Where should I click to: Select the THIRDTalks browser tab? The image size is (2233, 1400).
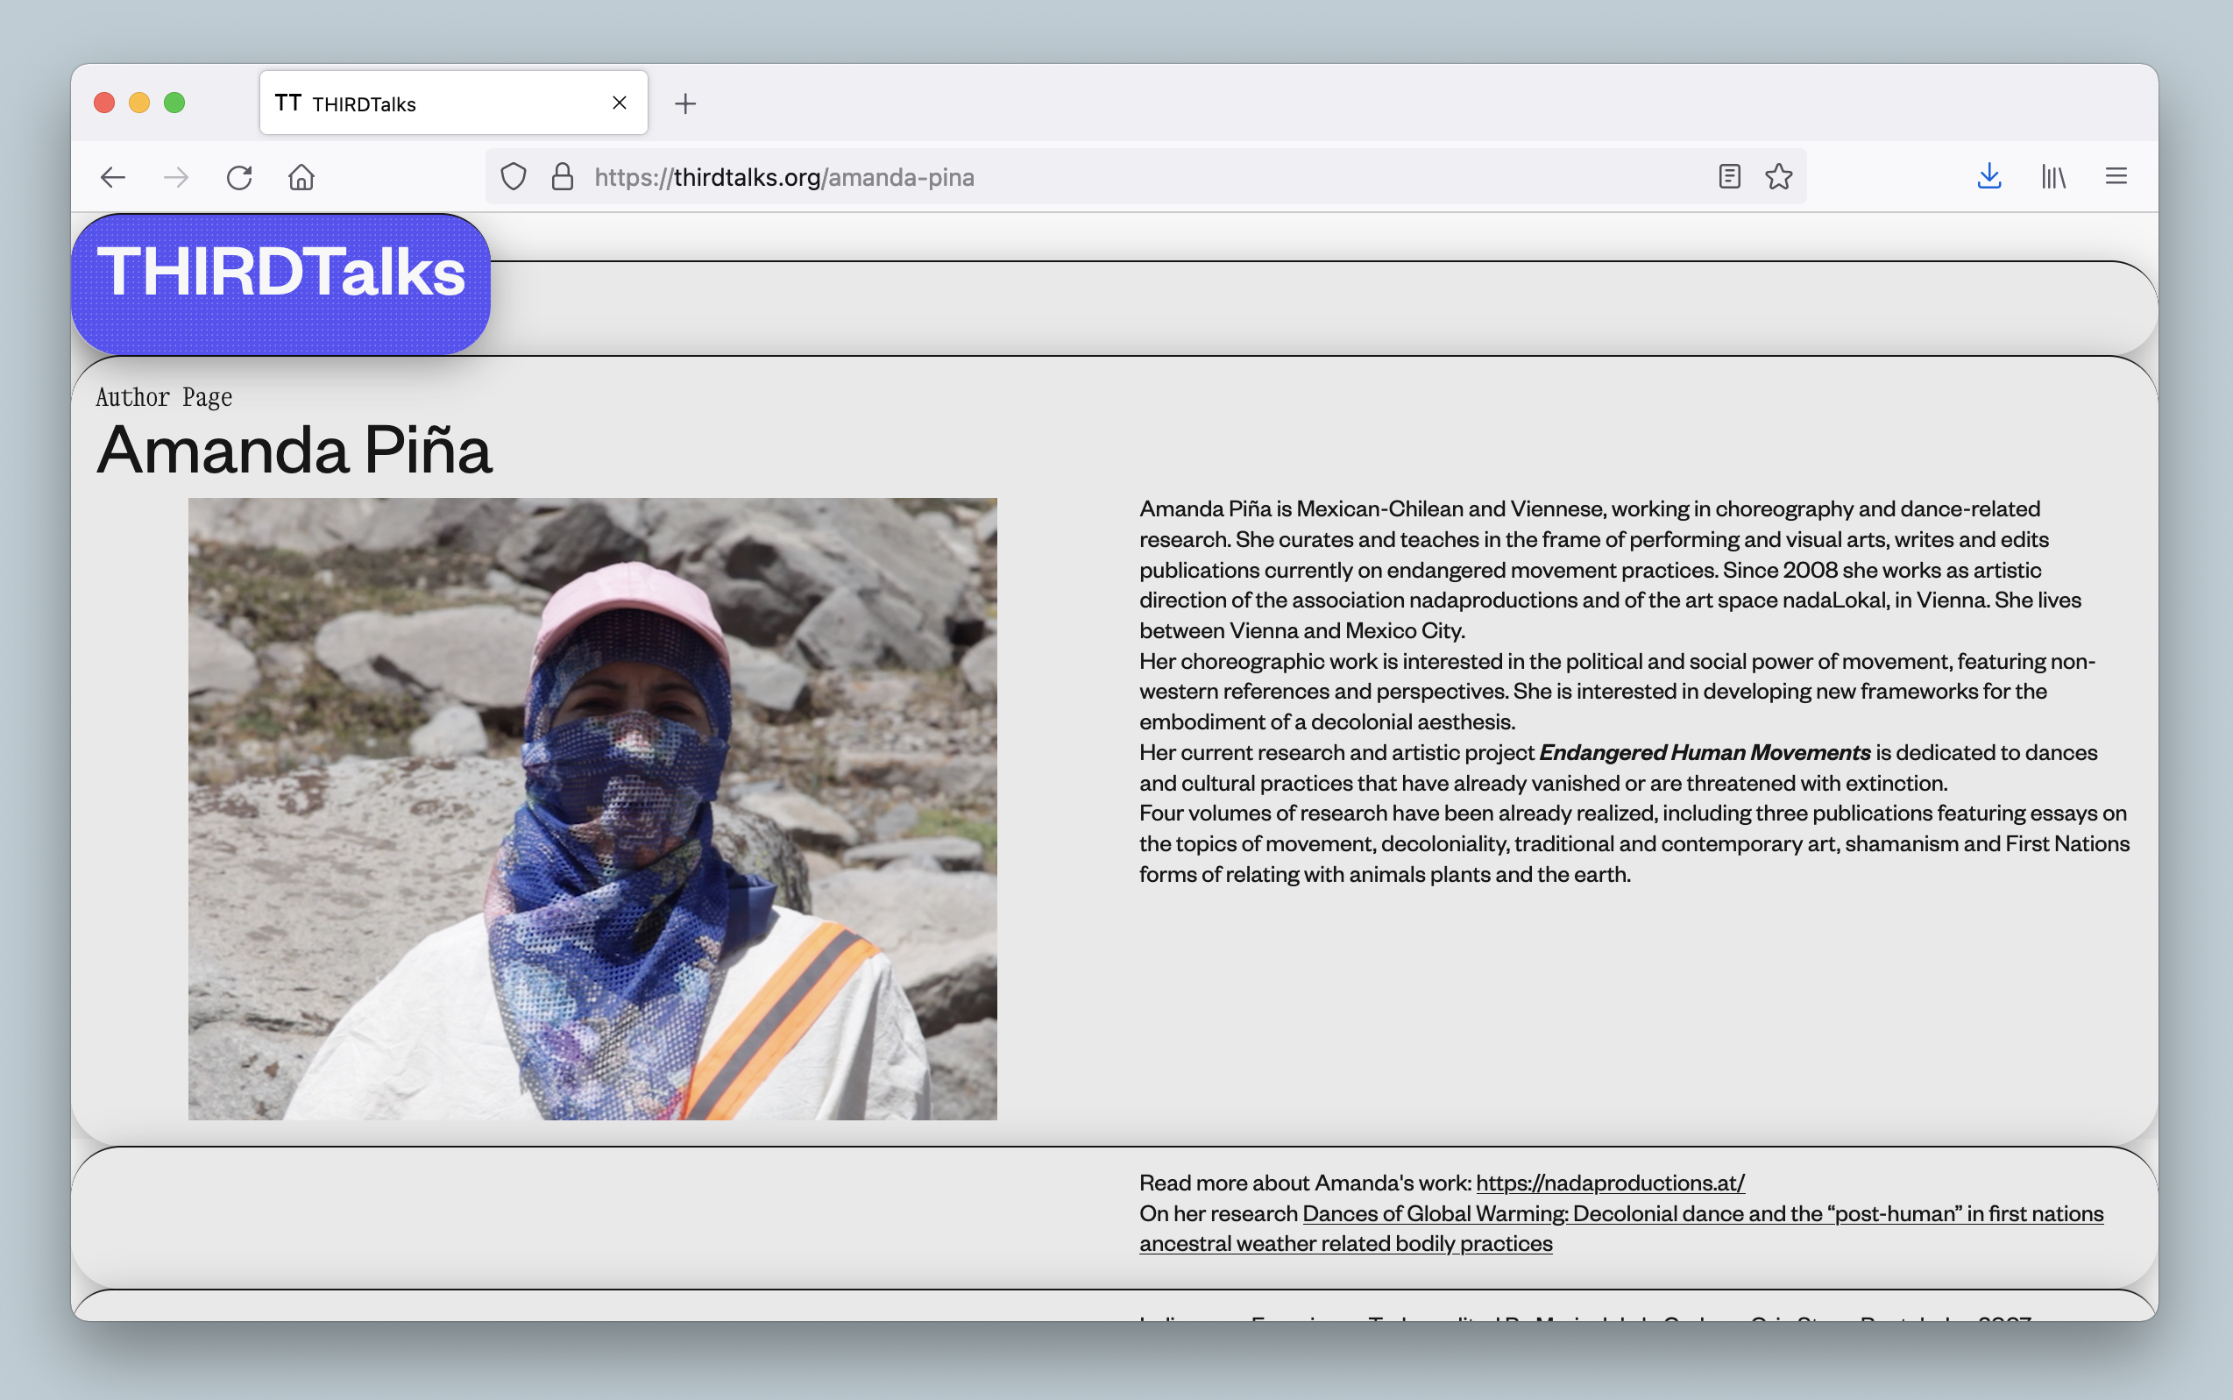[x=453, y=103]
